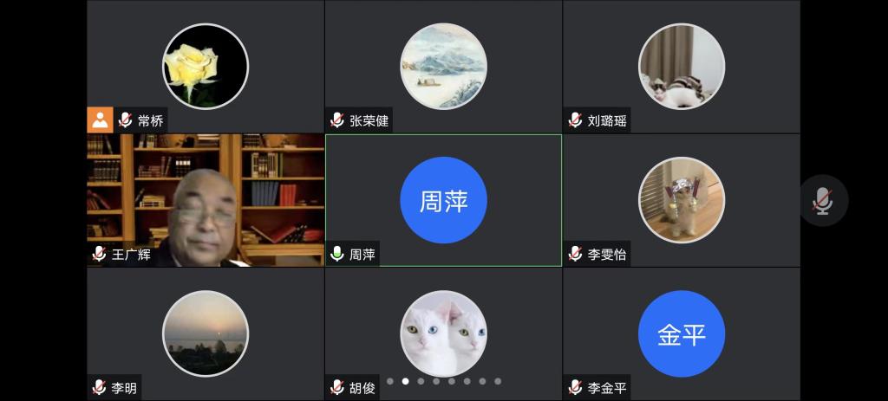The height and width of the screenshot is (401, 888).
Task: Click the orange host icon beside 常桥
Action: (101, 120)
